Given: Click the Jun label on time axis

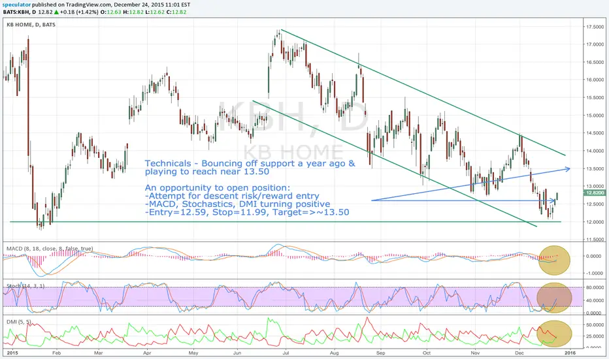Looking at the screenshot, I should click(237, 353).
